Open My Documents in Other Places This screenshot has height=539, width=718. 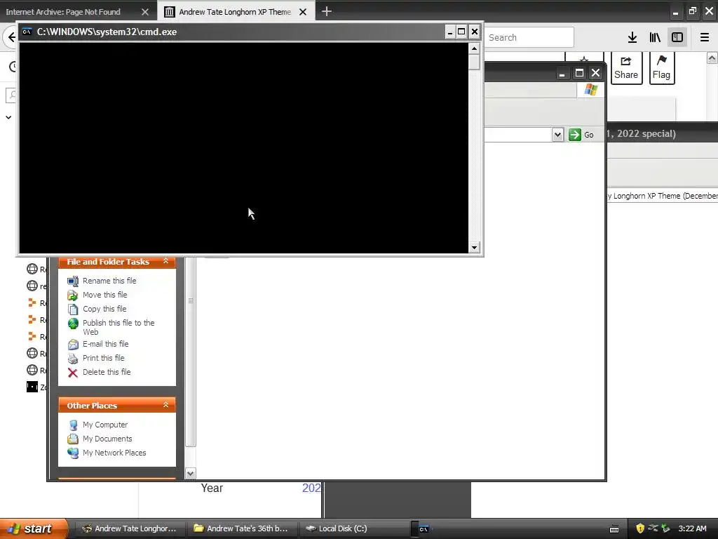[107, 439]
